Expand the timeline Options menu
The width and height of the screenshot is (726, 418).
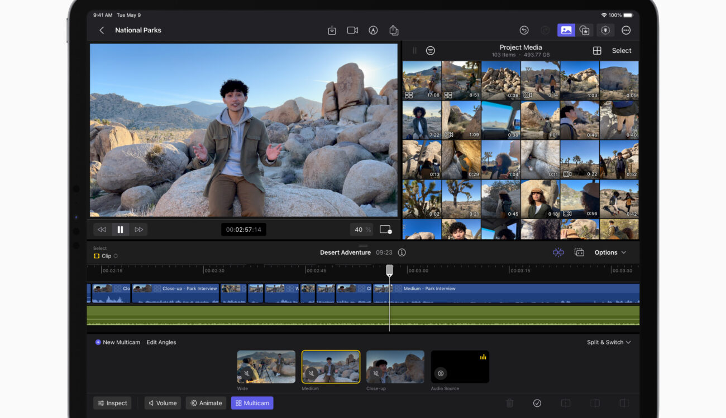tap(610, 252)
